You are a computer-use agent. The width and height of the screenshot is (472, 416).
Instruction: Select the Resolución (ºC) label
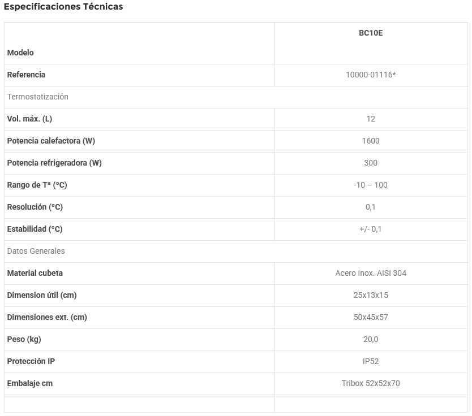click(x=35, y=207)
